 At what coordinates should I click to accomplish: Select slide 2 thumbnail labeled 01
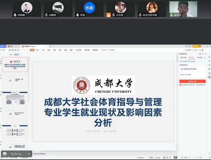pyautogui.click(x=15, y=81)
